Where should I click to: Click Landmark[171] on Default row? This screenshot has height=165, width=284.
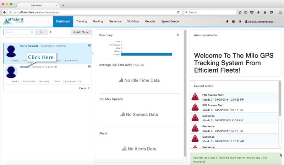coord(73,81)
